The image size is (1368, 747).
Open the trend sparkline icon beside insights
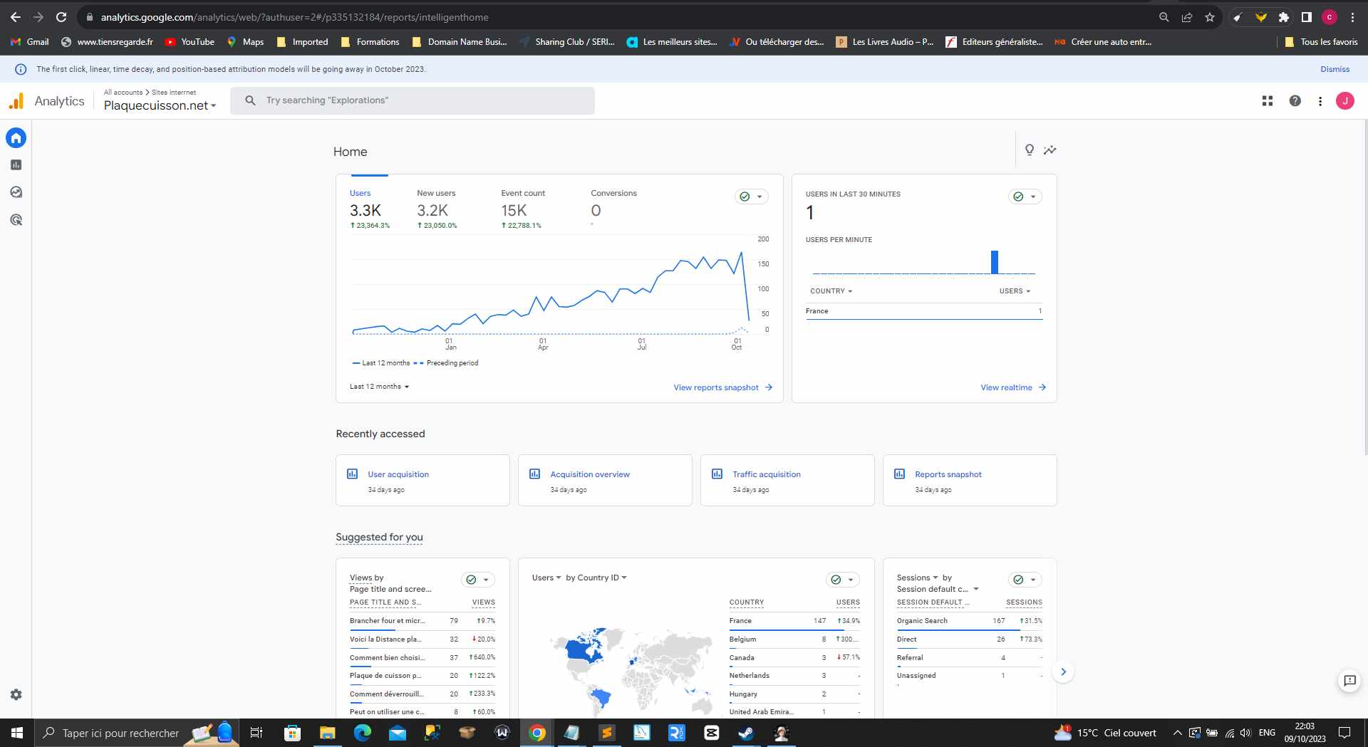(x=1050, y=150)
